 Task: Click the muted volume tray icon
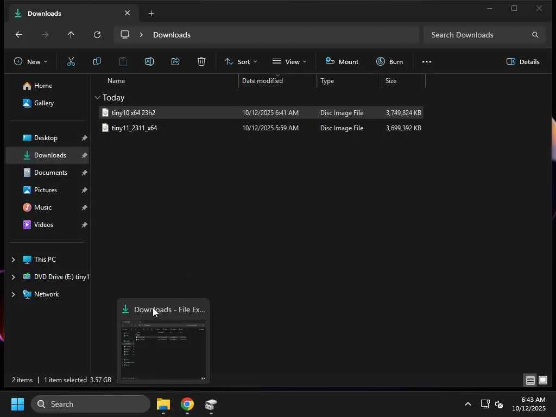(499, 404)
